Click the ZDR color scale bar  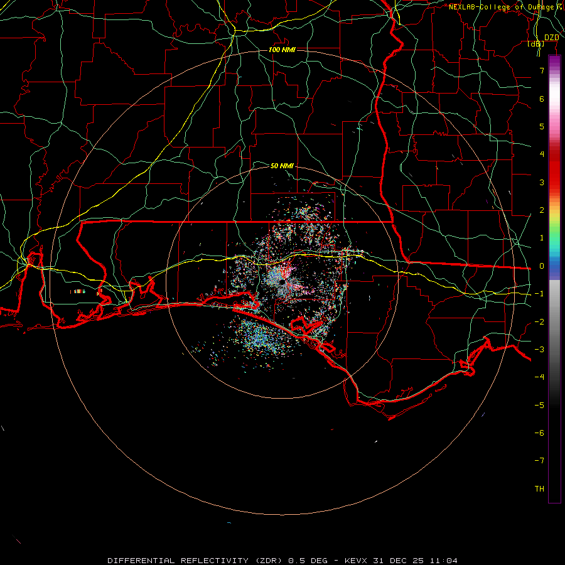click(x=554, y=279)
